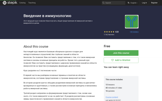Click the paragraph starting Третий раздел
Screen dimensions: 162x101
coord(59,96)
